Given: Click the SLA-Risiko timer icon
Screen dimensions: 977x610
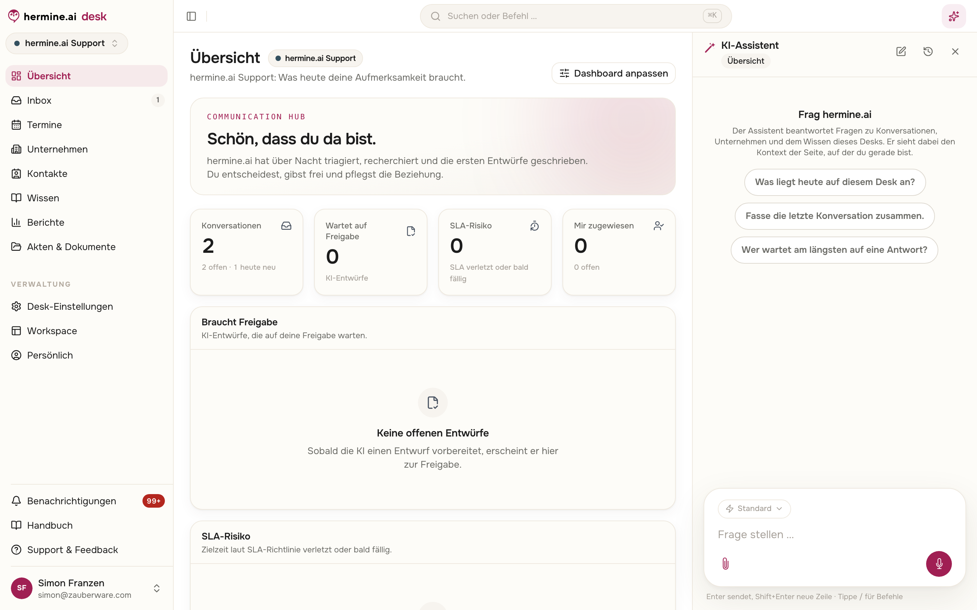Looking at the screenshot, I should (x=535, y=226).
